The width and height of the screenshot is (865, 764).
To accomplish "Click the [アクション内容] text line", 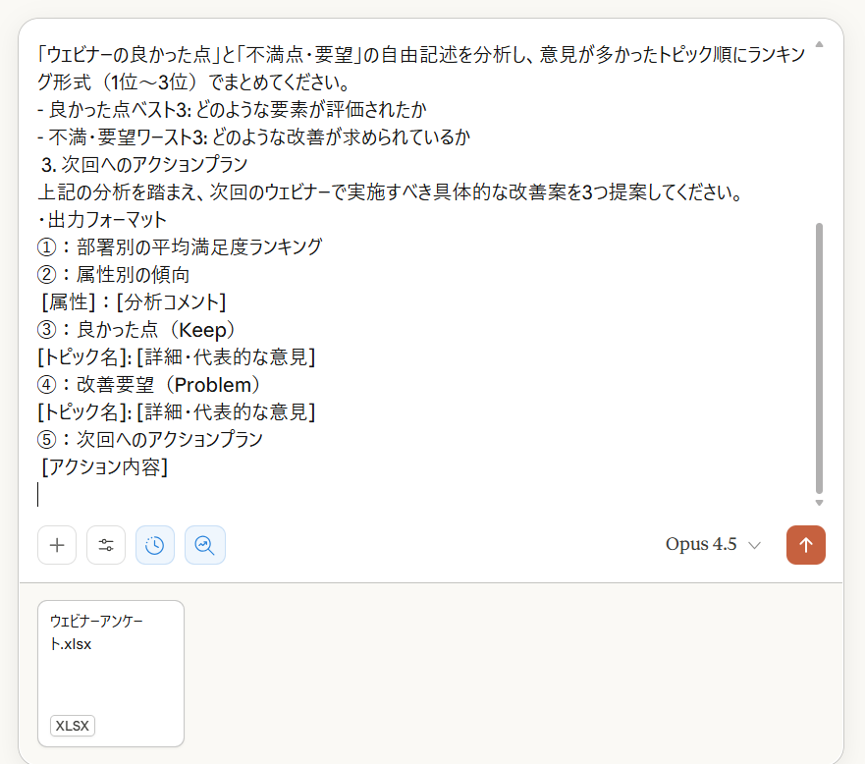I will 104,466.
